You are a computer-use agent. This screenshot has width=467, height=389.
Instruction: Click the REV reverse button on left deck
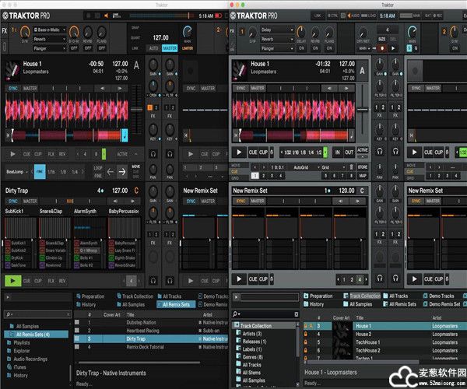coord(62,154)
